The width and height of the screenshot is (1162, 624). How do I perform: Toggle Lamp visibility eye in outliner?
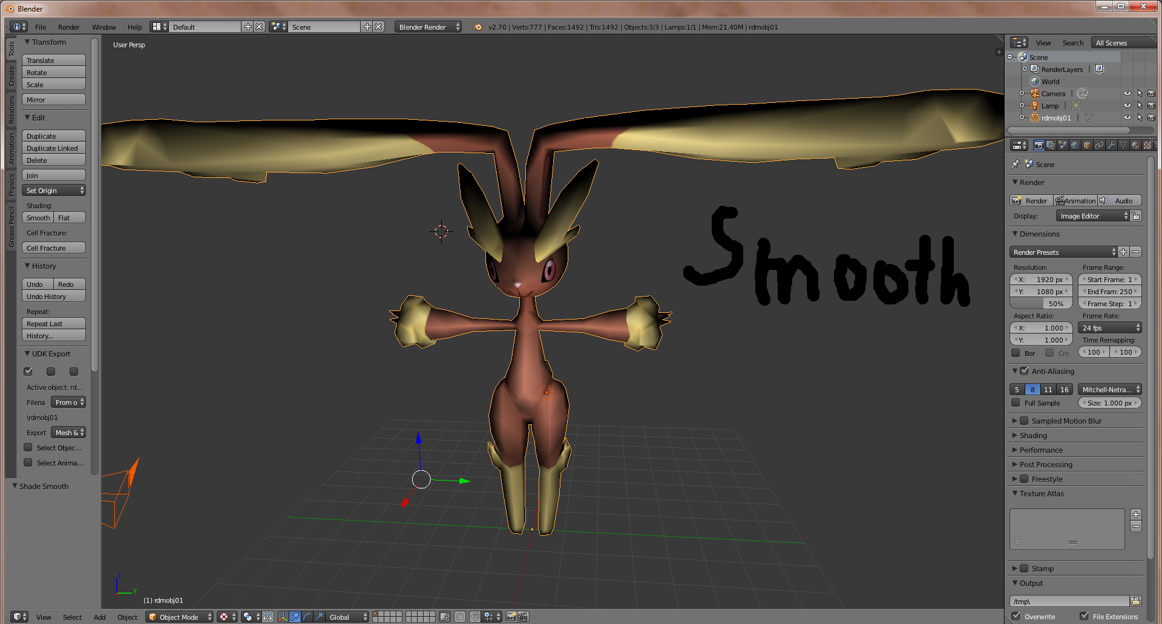tap(1127, 105)
